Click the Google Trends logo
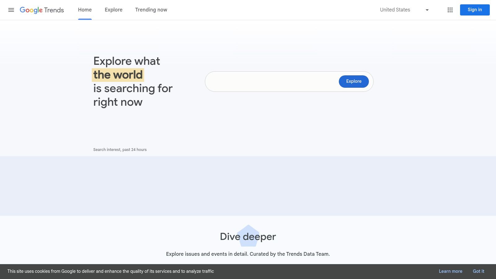The width and height of the screenshot is (496, 279). 42,10
